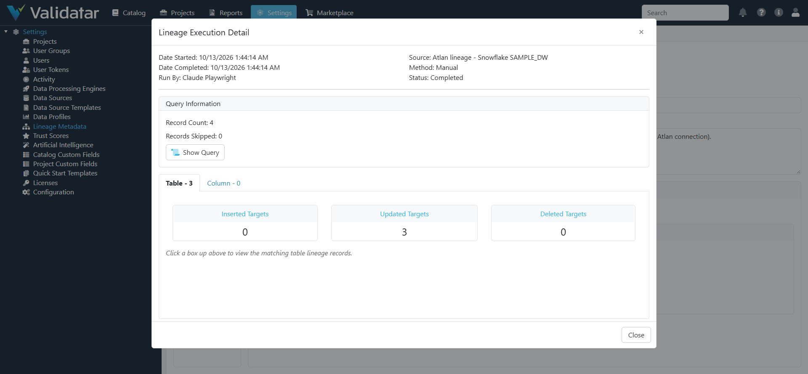The width and height of the screenshot is (808, 374).
Task: Open the Marketplace menu
Action: (330, 13)
